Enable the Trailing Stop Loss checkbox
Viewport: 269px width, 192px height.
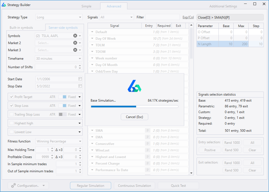[x=11, y=114]
